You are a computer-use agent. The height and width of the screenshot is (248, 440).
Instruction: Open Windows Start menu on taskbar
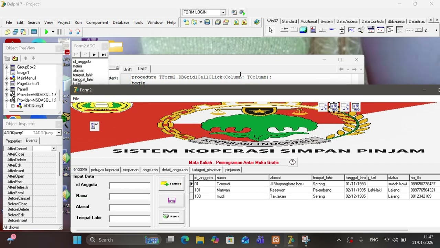(77, 240)
